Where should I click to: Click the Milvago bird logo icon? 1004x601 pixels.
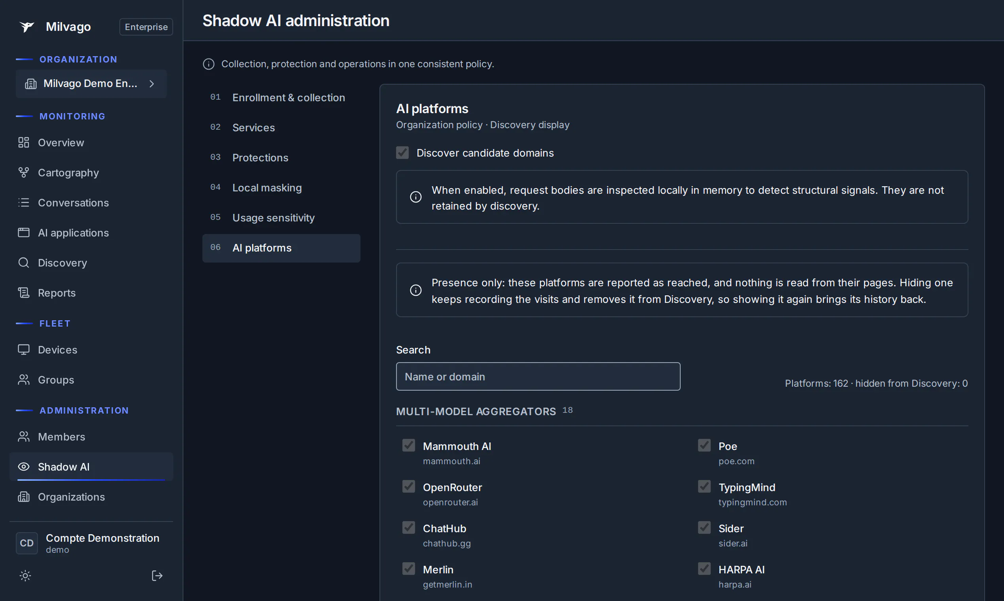[x=27, y=27]
